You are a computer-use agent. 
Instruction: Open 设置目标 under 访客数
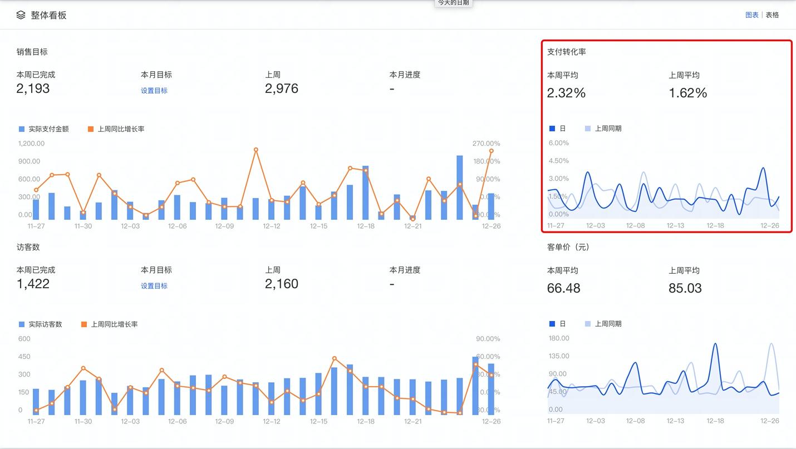[154, 285]
